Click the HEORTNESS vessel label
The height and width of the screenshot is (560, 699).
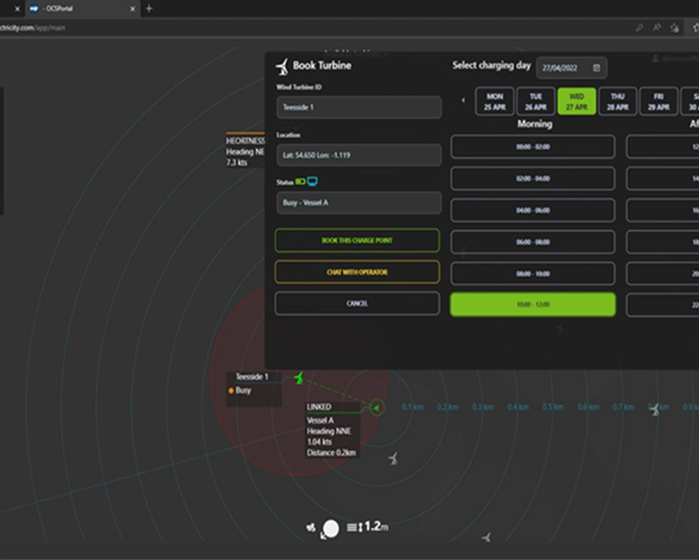tap(245, 141)
